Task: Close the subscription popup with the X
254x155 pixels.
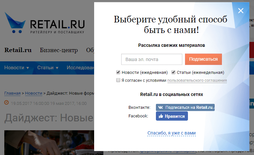Action: 241,11
